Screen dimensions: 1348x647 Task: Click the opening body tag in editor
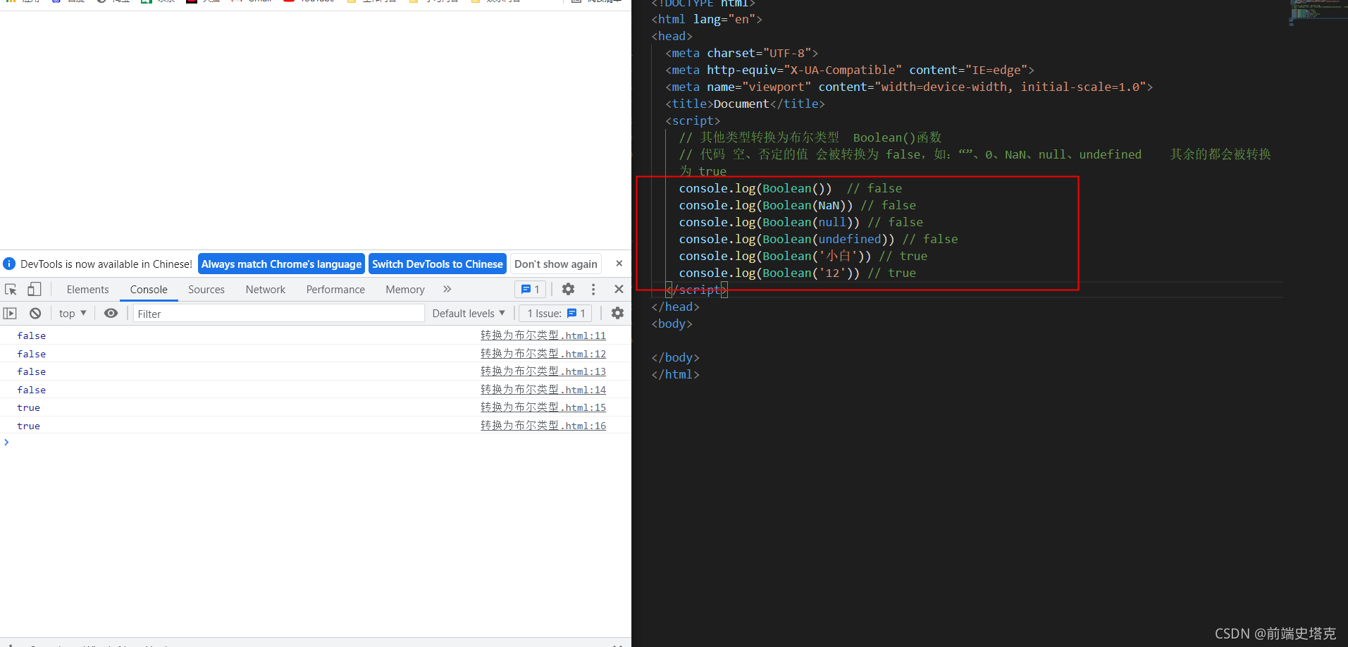pos(672,323)
